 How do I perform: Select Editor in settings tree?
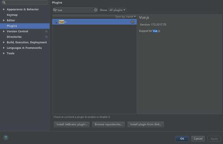tap(11, 20)
